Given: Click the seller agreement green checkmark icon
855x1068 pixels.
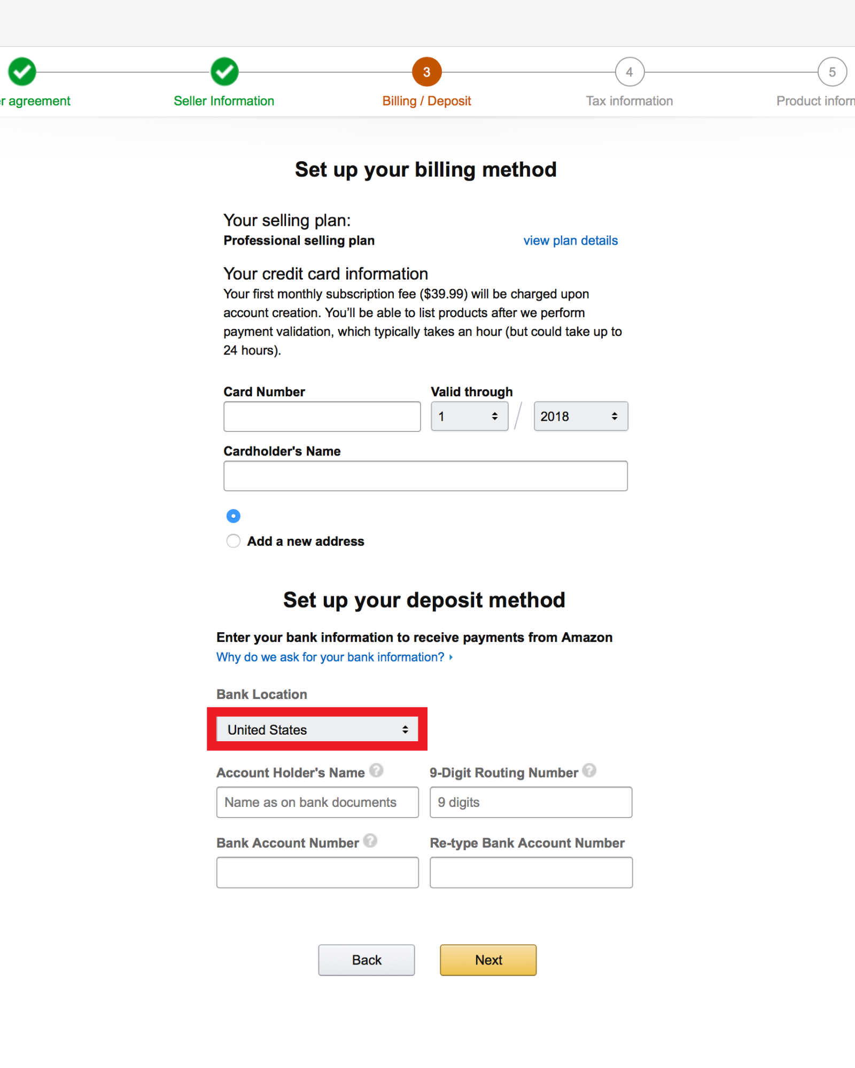Looking at the screenshot, I should [x=22, y=72].
